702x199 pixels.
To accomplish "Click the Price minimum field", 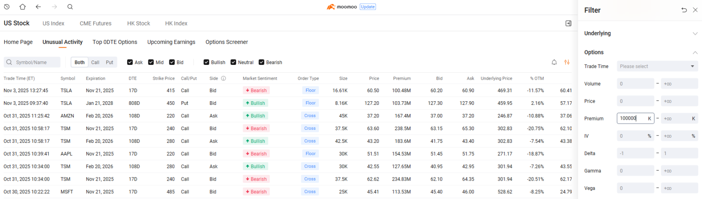I will [635, 101].
